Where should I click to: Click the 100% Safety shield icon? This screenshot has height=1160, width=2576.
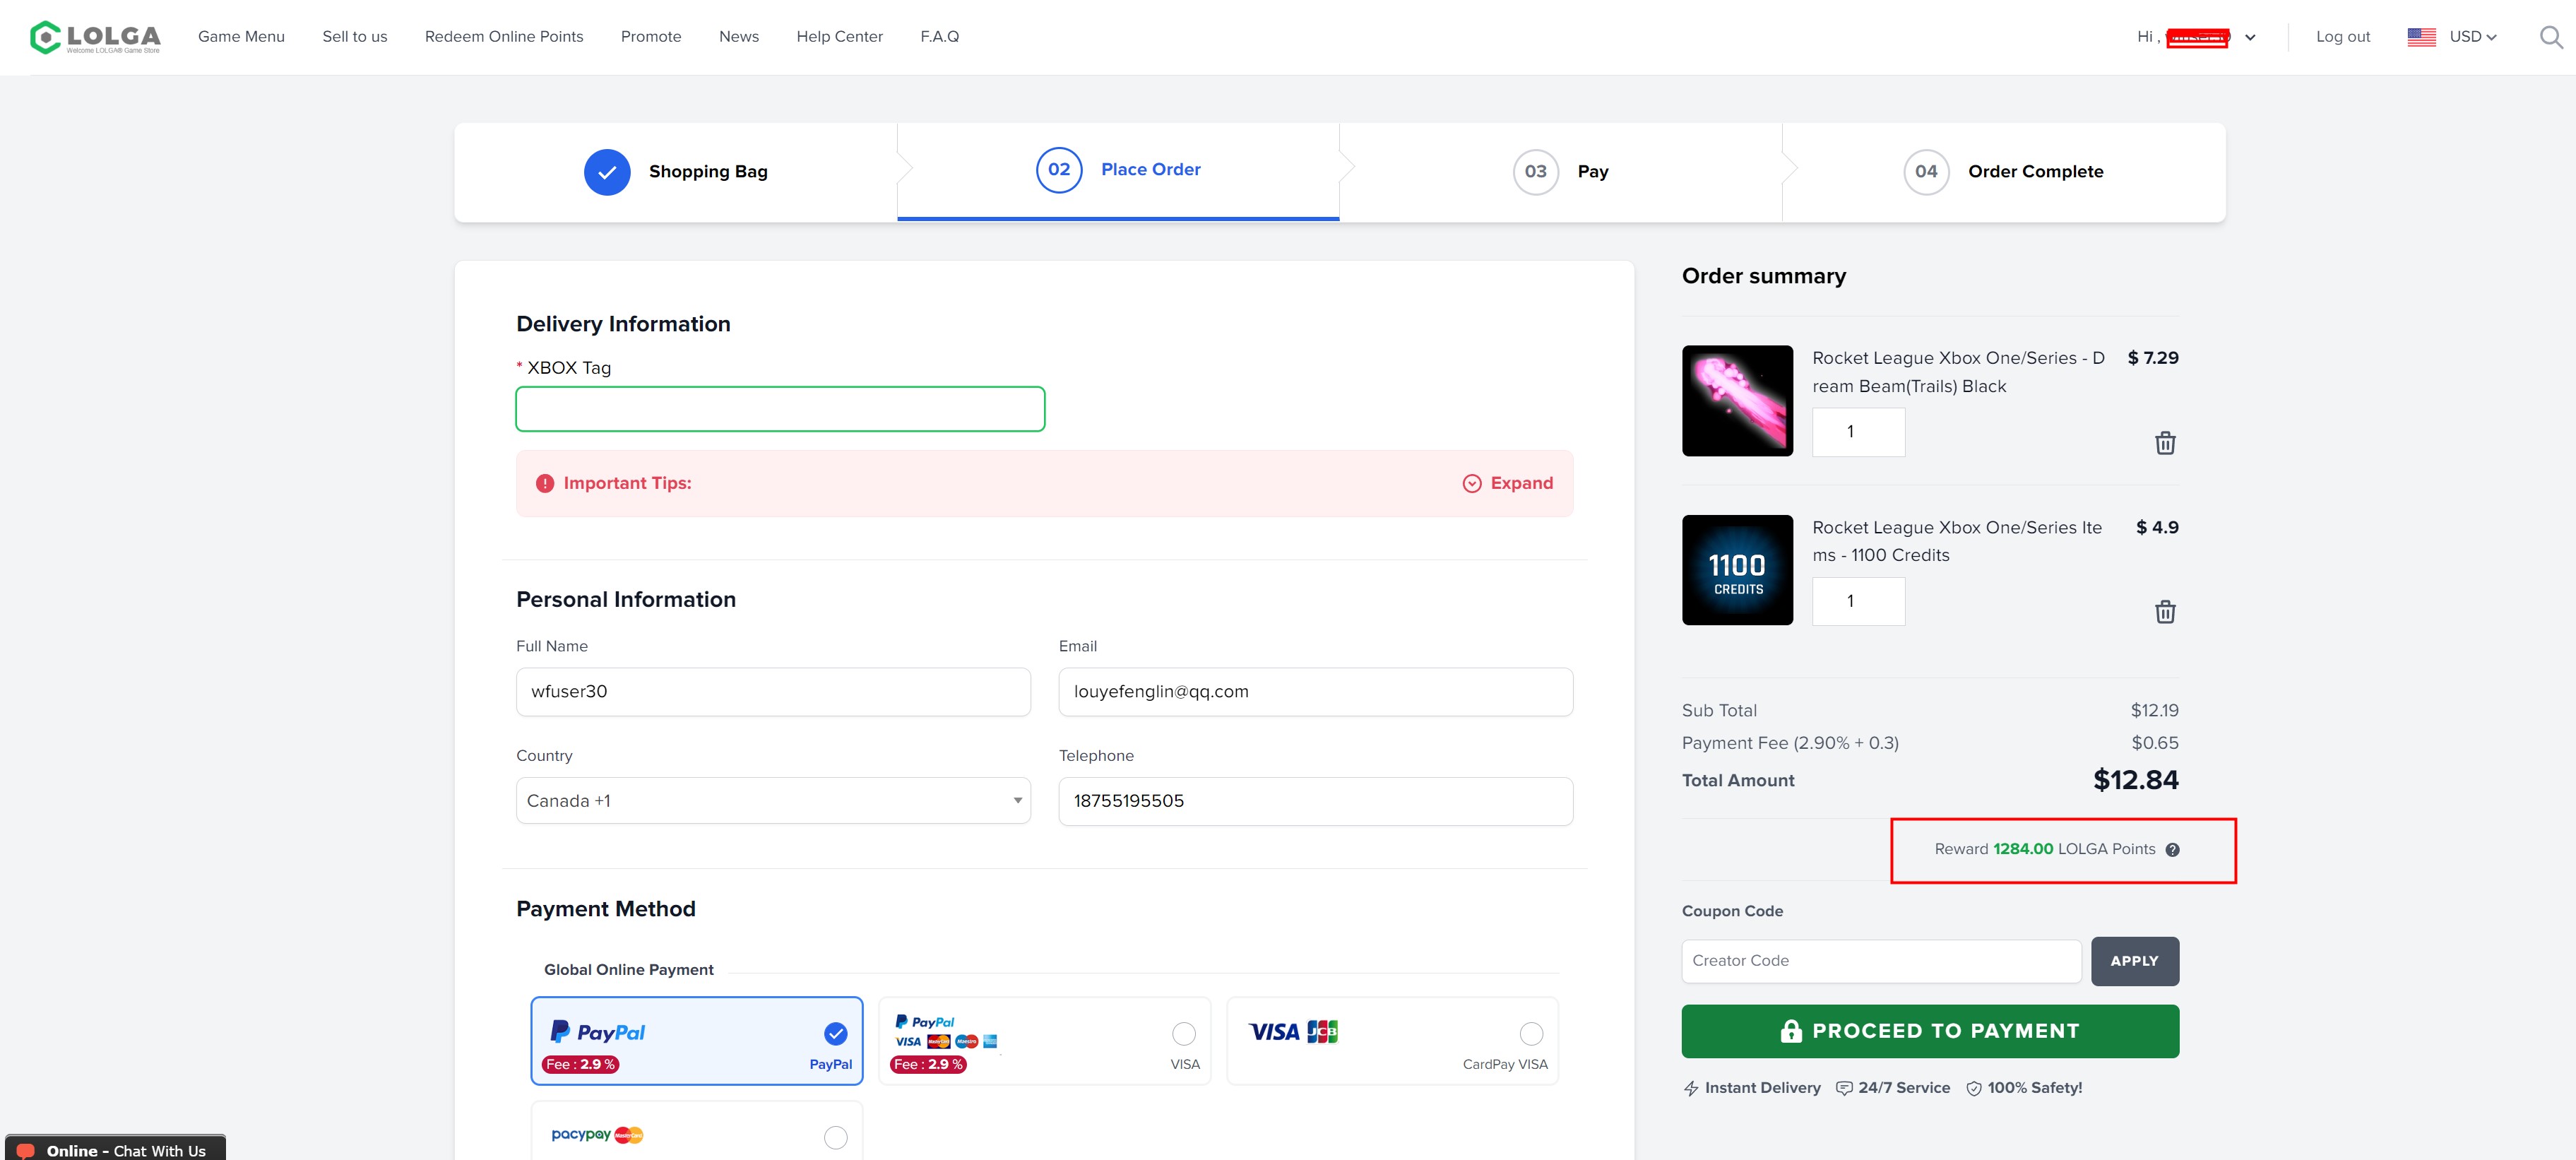[1974, 1088]
